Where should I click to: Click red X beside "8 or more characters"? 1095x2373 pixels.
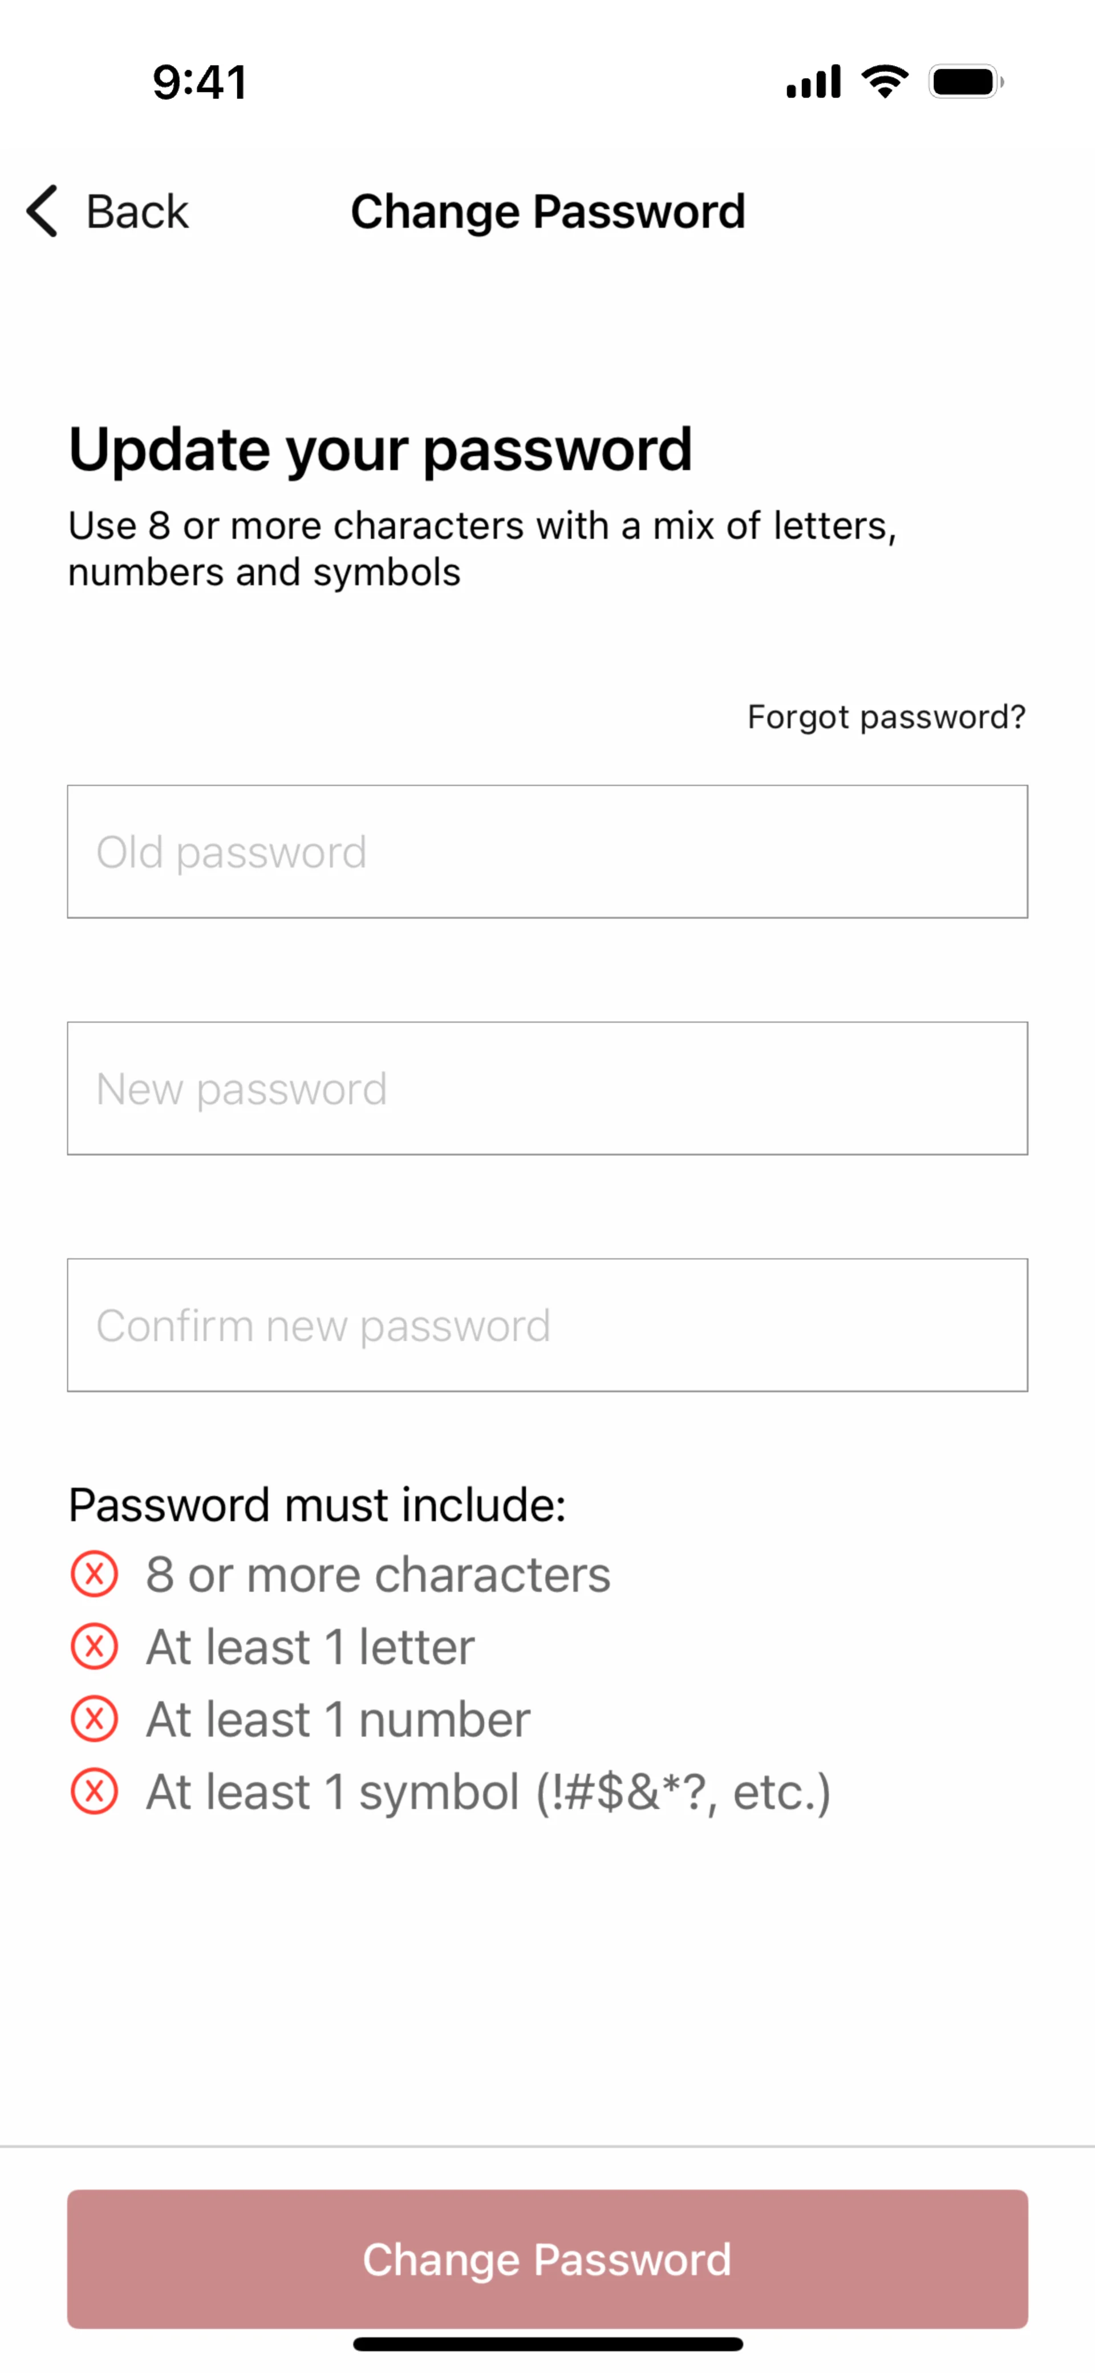click(94, 1574)
